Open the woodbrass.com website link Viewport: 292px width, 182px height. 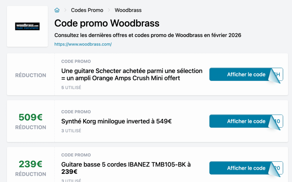coord(83,44)
